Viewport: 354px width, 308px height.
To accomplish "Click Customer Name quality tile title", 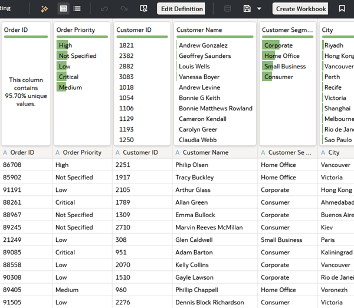I will (x=199, y=30).
